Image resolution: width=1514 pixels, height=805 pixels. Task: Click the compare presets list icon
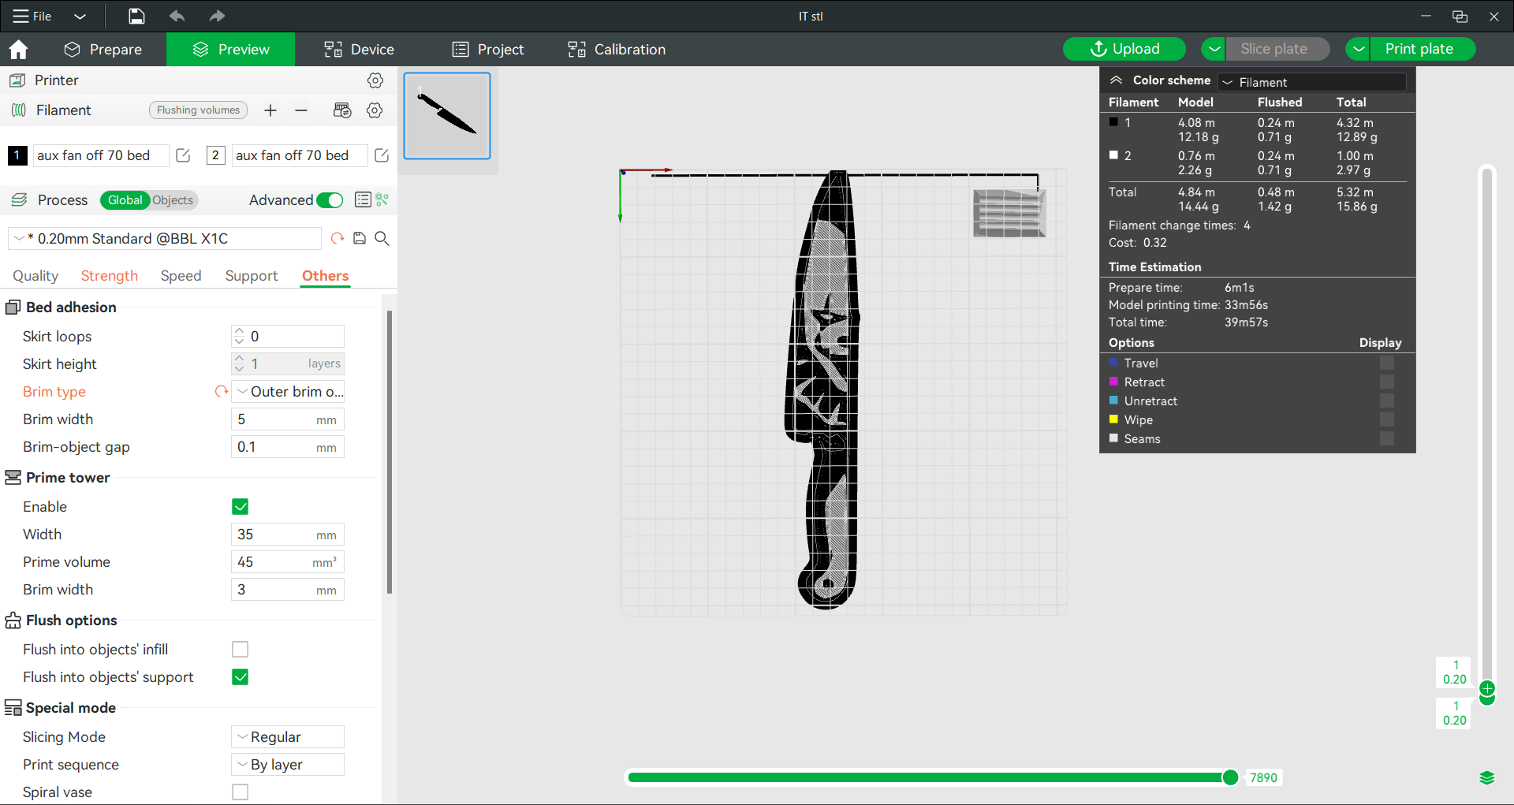coord(363,200)
